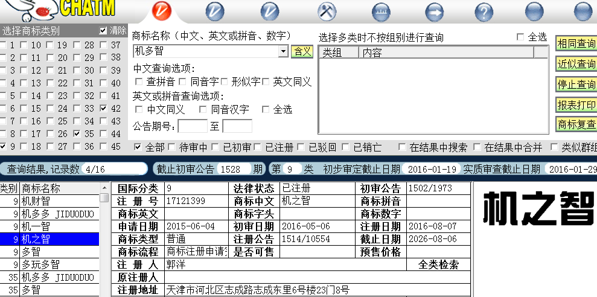
Task: Open the right-arrow icon in the top bar
Action: pos(435,12)
